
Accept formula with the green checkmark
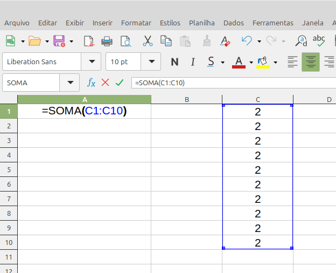119,83
